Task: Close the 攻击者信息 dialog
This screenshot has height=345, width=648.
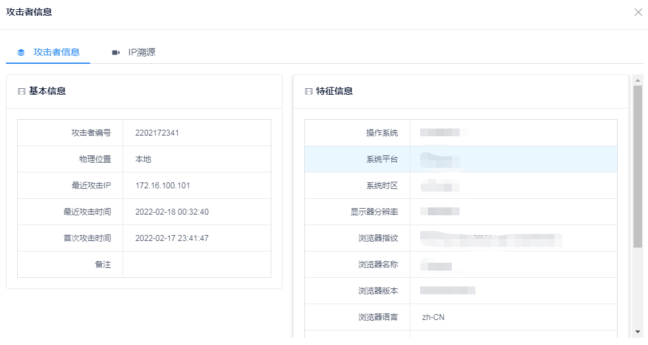Action: coord(637,12)
